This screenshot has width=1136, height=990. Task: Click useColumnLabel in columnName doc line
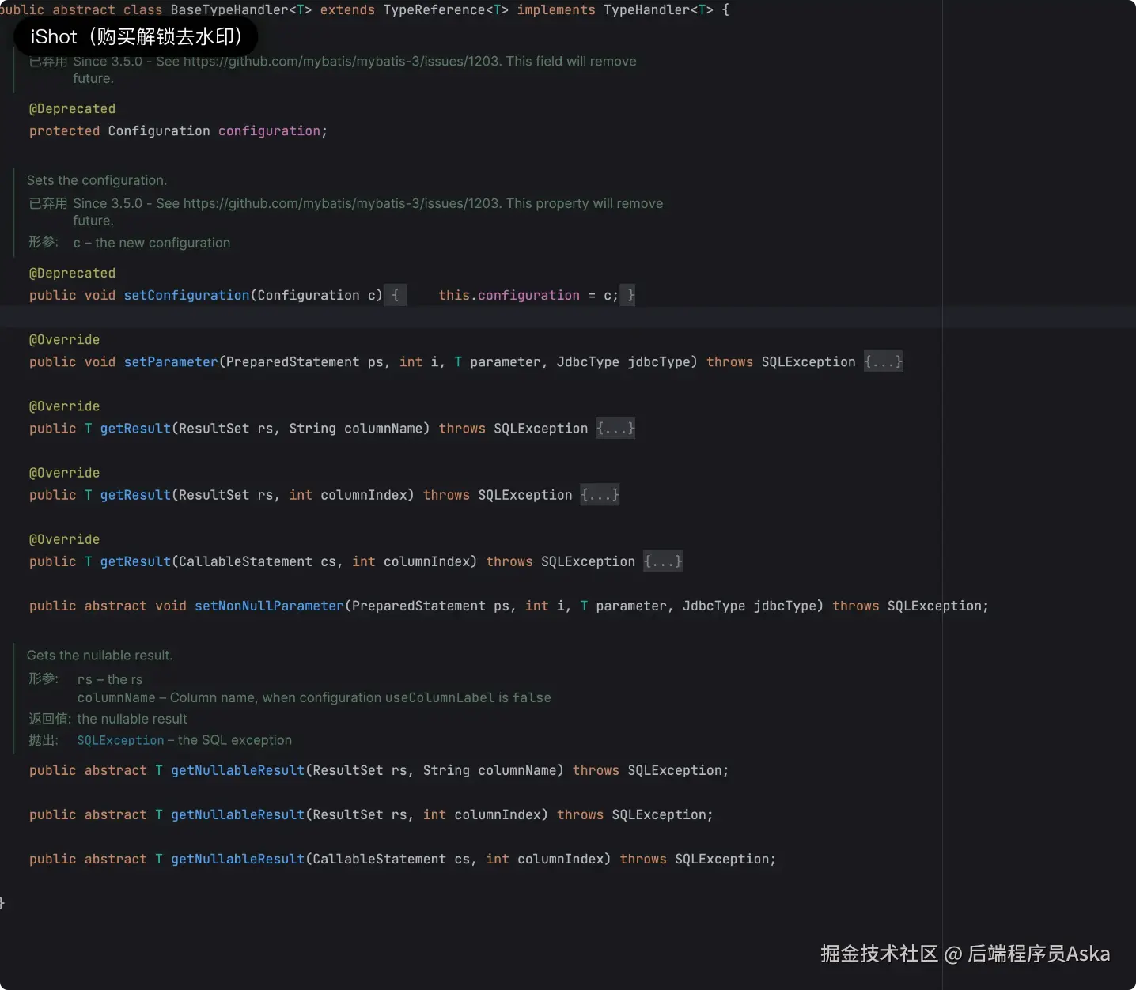pos(440,698)
